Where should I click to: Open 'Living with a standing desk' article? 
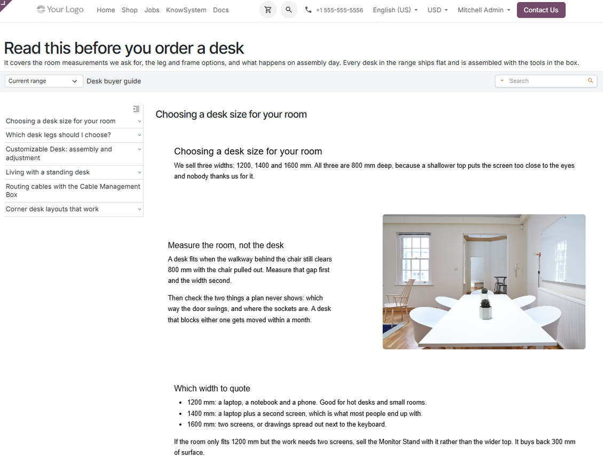pos(47,173)
